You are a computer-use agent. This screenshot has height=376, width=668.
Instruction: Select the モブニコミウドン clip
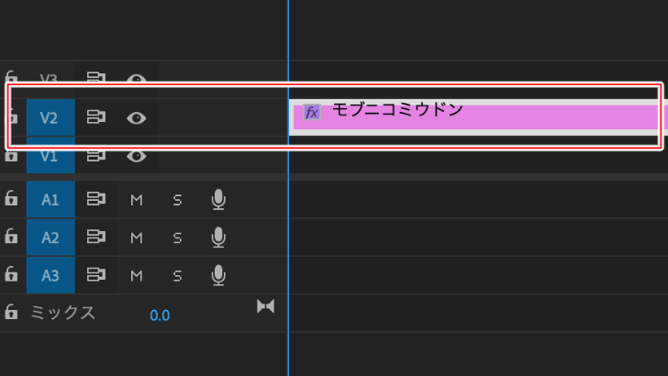[x=475, y=117]
